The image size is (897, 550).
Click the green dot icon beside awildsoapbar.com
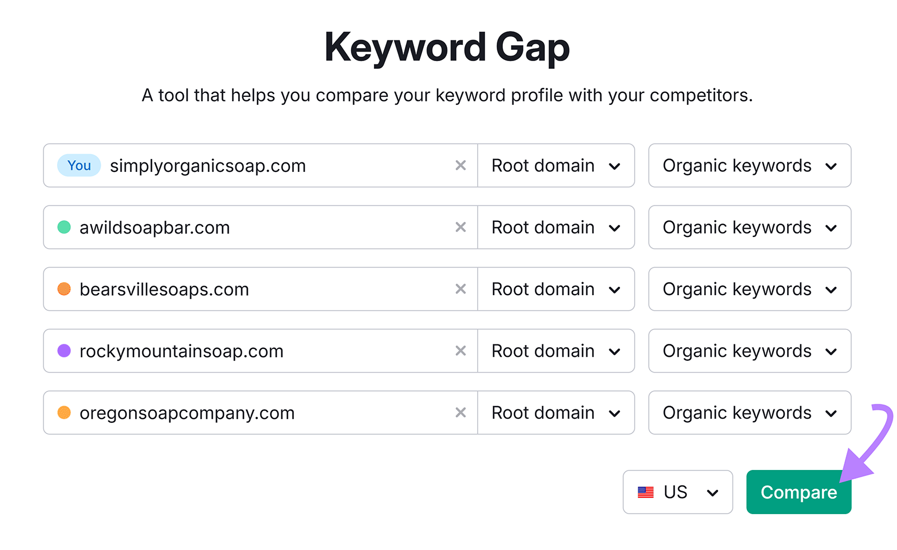point(64,227)
